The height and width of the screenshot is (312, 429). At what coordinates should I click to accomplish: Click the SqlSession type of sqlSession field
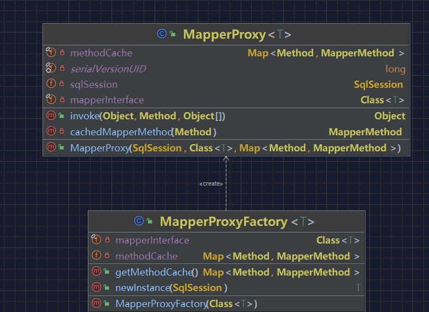point(378,84)
